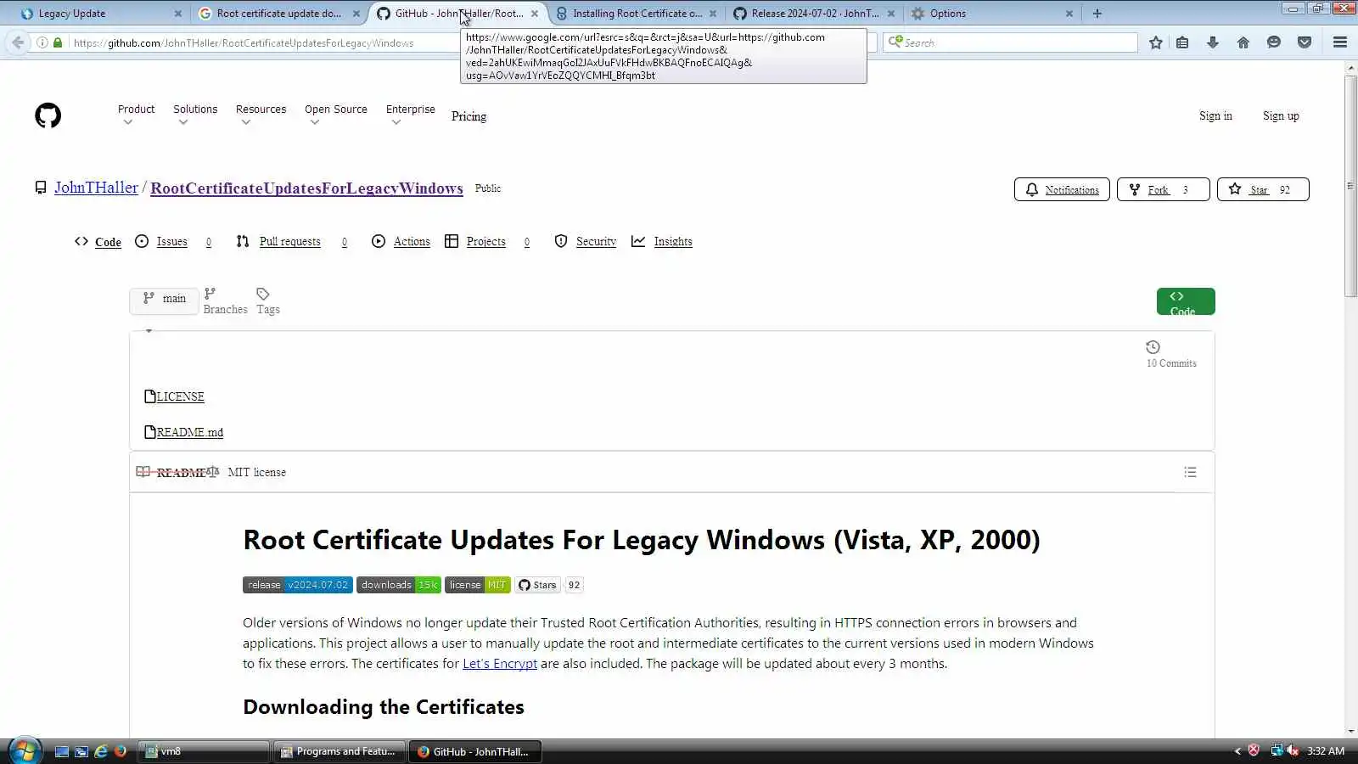This screenshot has width=1358, height=764.
Task: Click the Sign in link
Action: point(1215,115)
